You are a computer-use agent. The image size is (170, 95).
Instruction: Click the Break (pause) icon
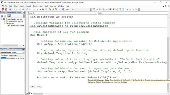tap(37, 9)
